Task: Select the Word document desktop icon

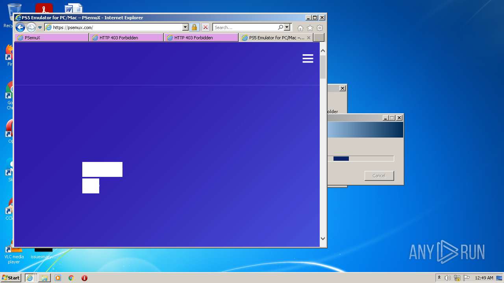Action: pyautogui.click(x=74, y=8)
